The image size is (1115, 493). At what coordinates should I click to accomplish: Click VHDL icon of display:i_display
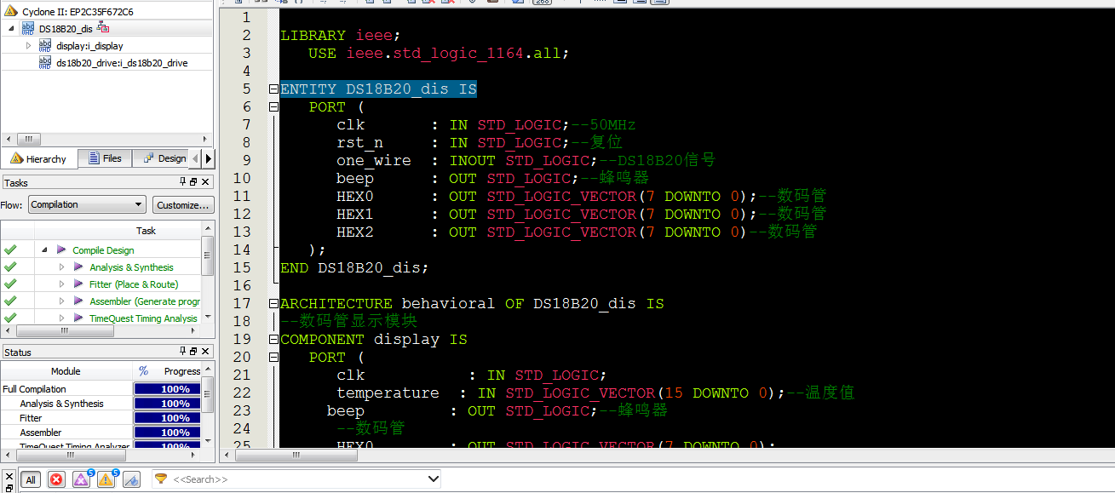[x=45, y=46]
